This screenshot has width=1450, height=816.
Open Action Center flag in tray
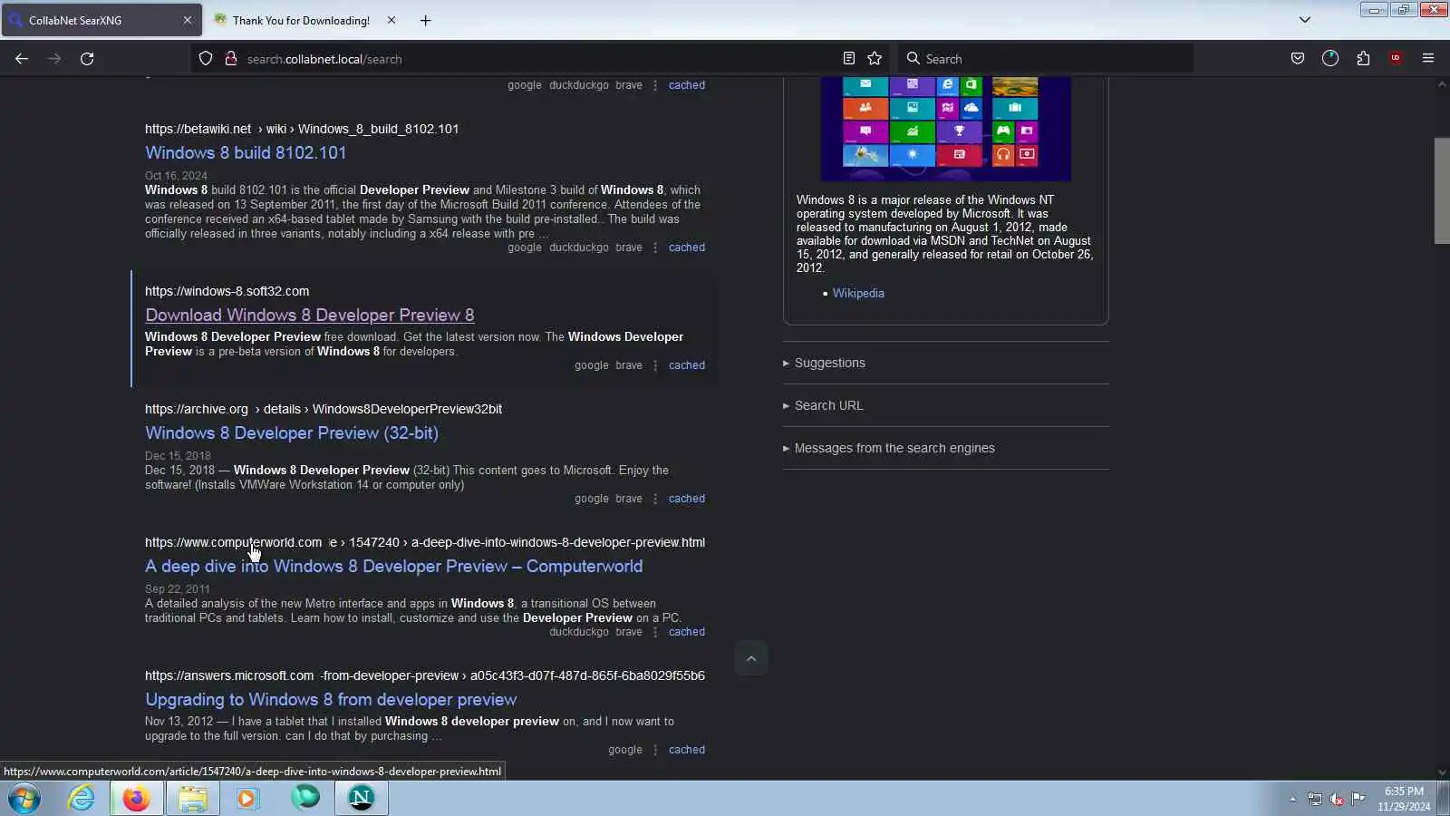(x=1358, y=799)
